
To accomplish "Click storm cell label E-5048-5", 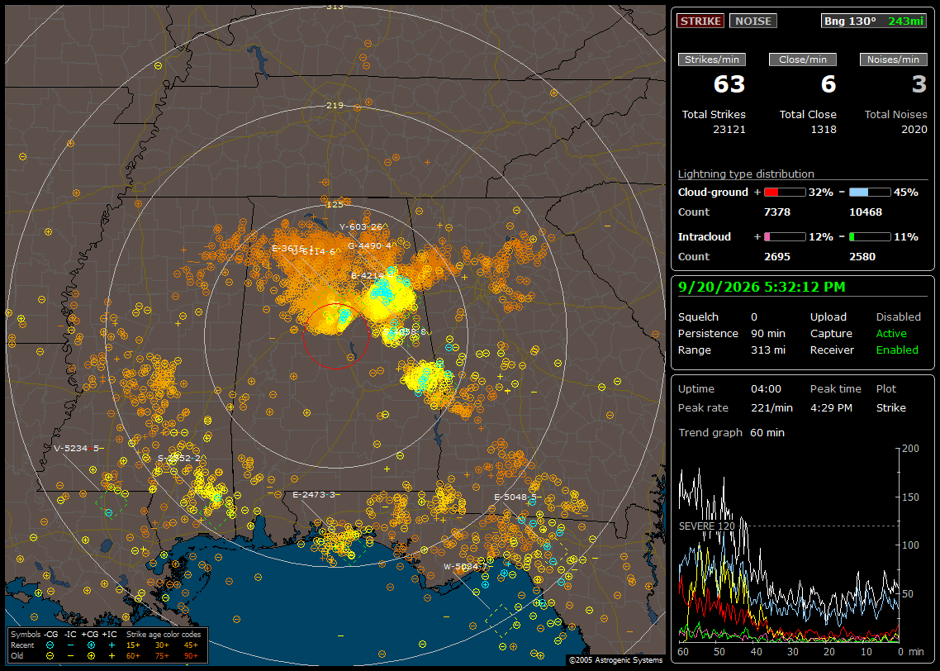I will [x=515, y=497].
